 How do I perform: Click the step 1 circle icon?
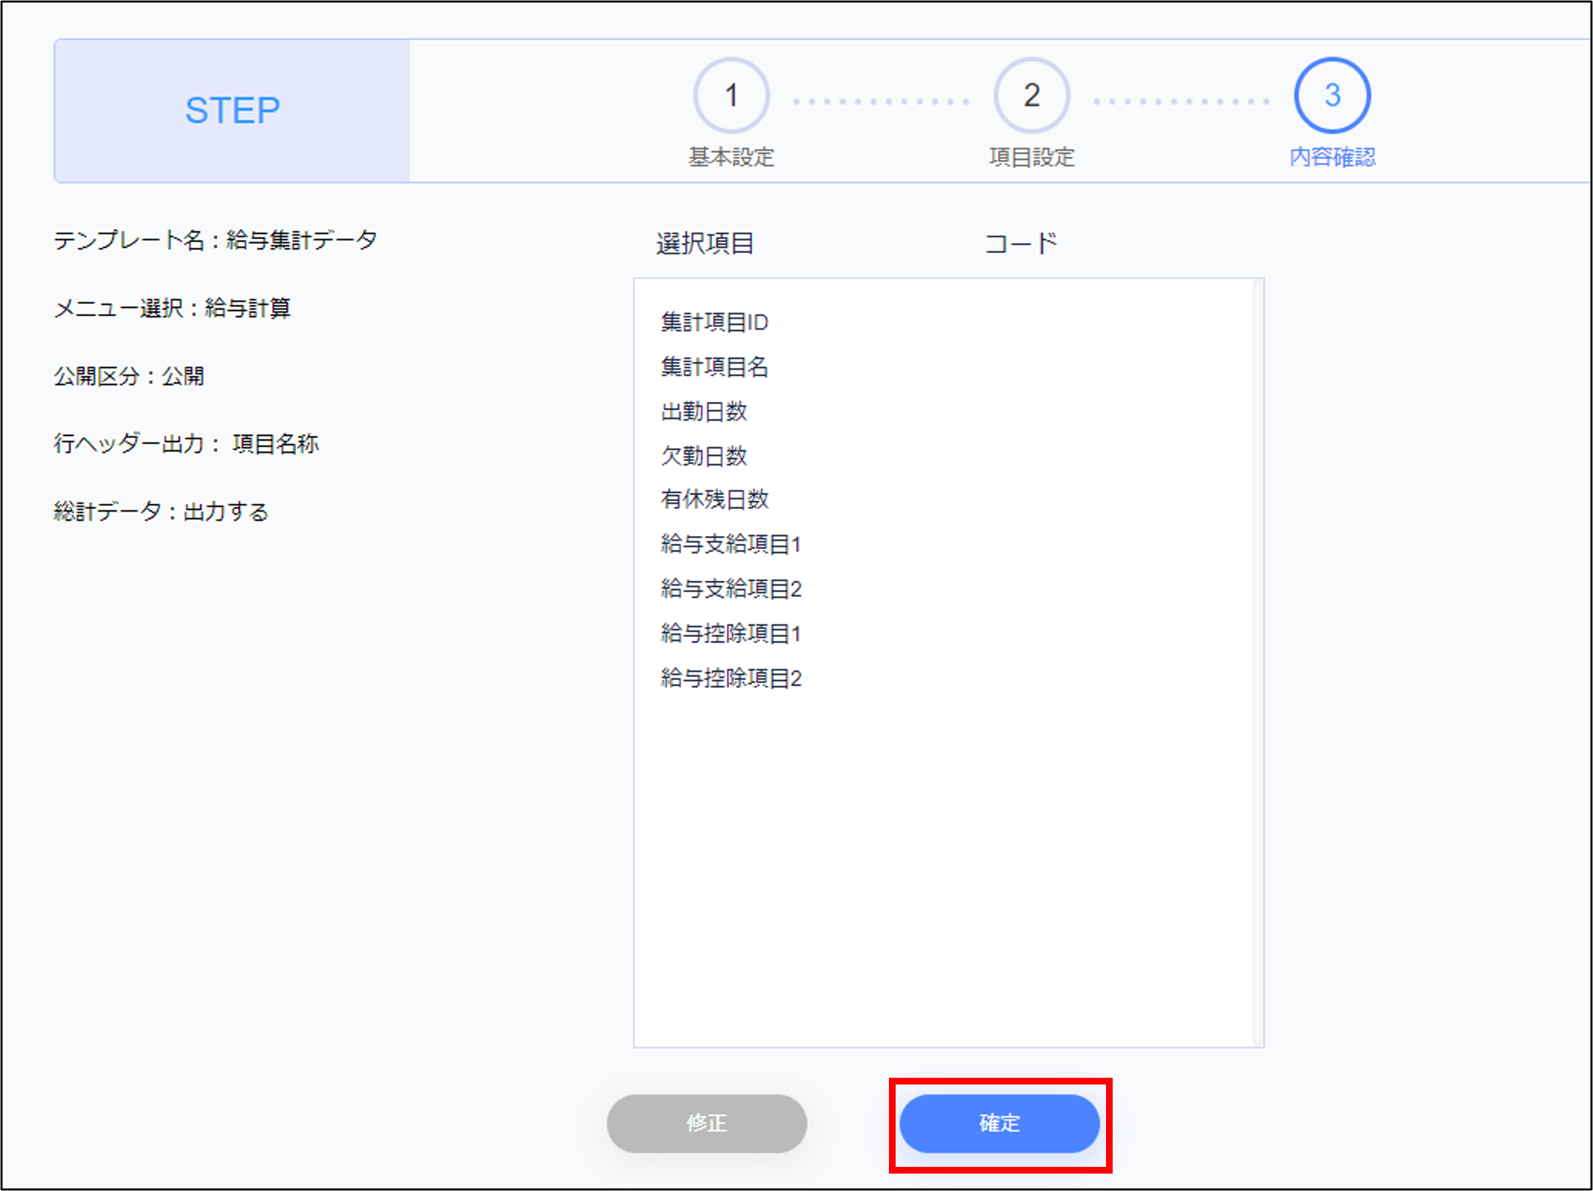pos(731,95)
